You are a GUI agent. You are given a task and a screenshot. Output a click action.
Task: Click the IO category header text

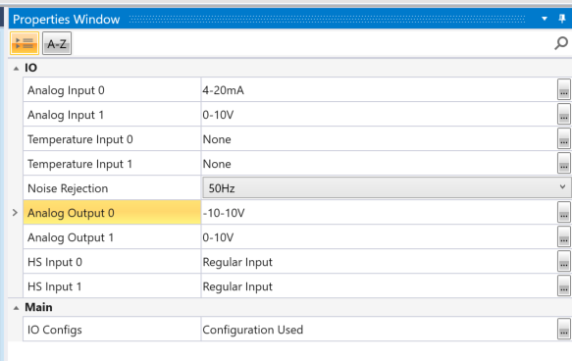[x=30, y=68]
